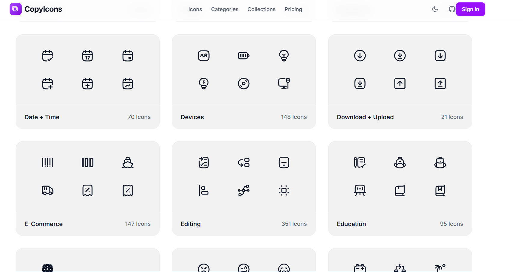Image resolution: width=523 pixels, height=272 pixels.
Task: Select the rounded backpack icon
Action: pos(400,162)
